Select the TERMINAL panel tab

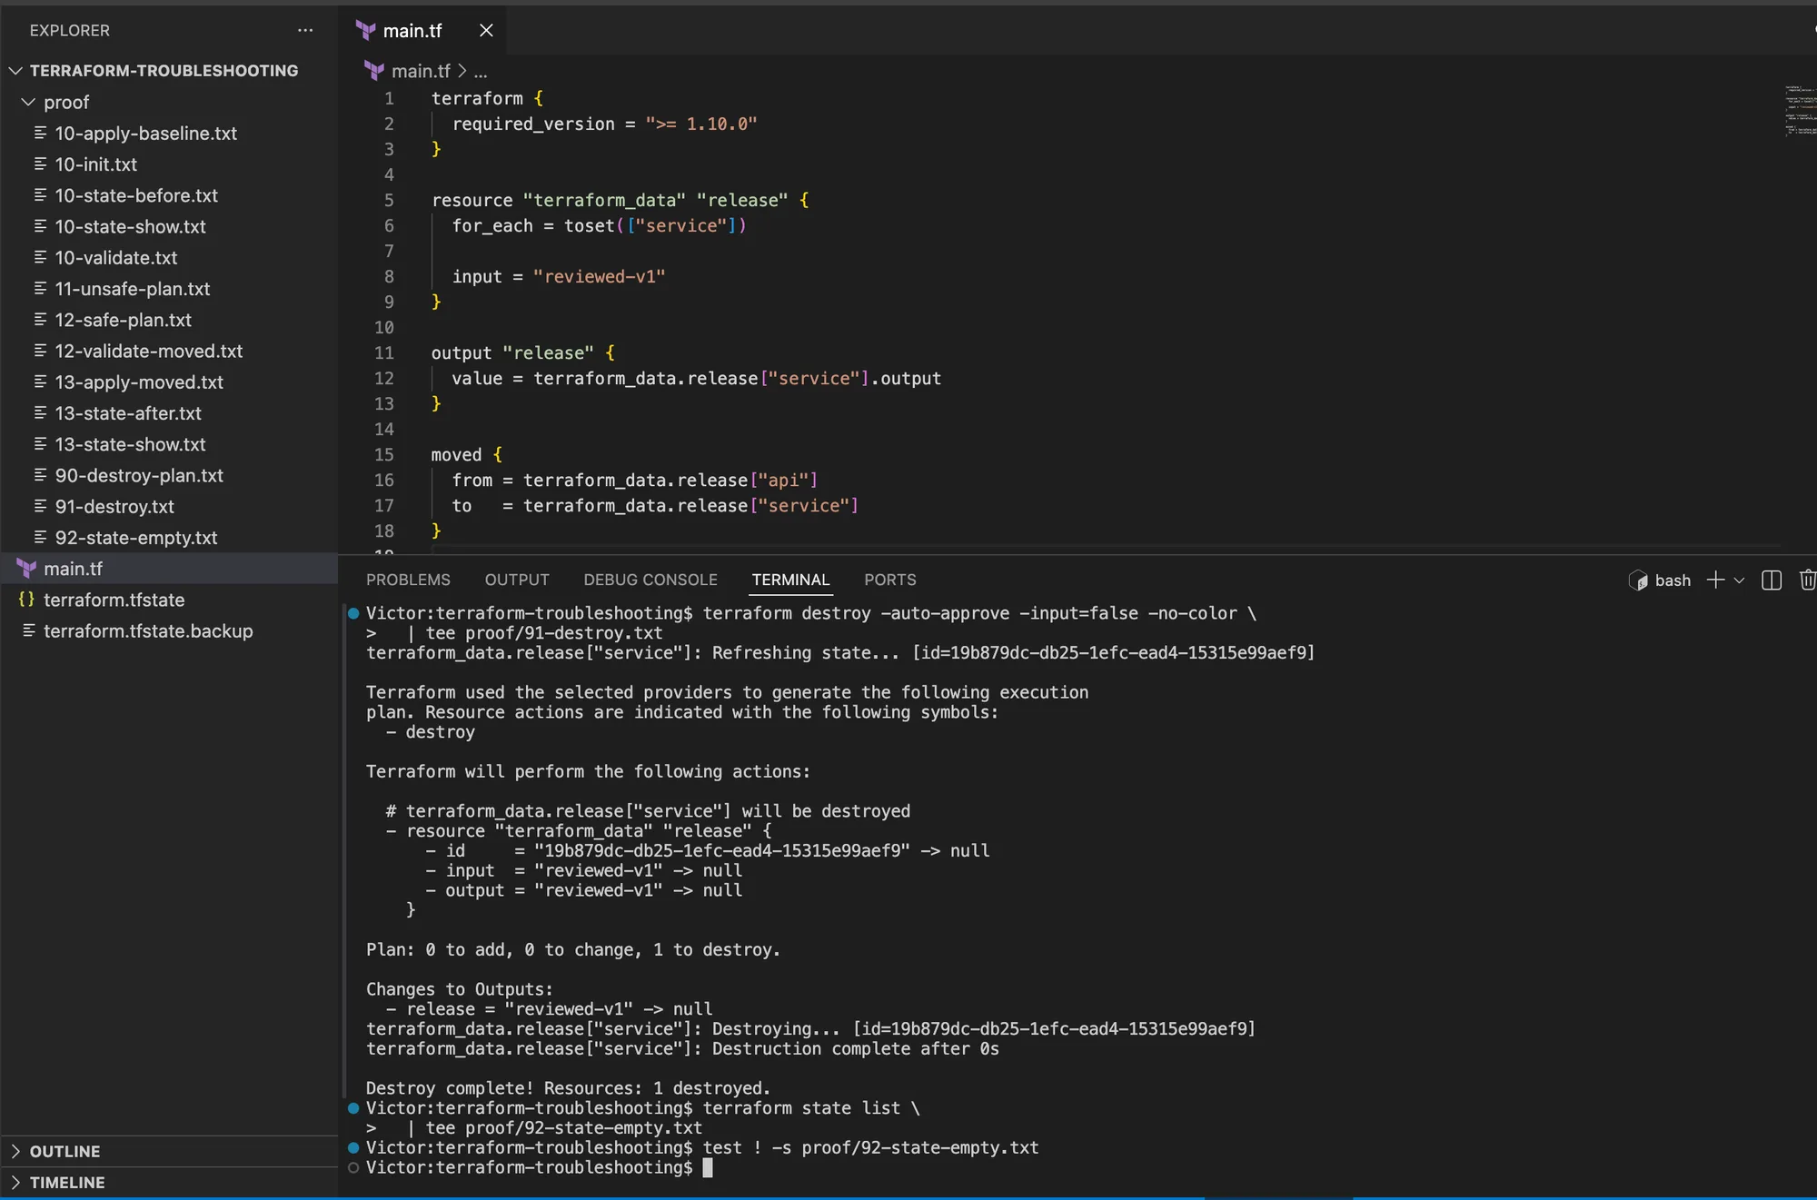pyautogui.click(x=790, y=580)
